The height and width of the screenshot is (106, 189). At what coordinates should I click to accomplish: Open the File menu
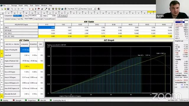tap(4, 6)
